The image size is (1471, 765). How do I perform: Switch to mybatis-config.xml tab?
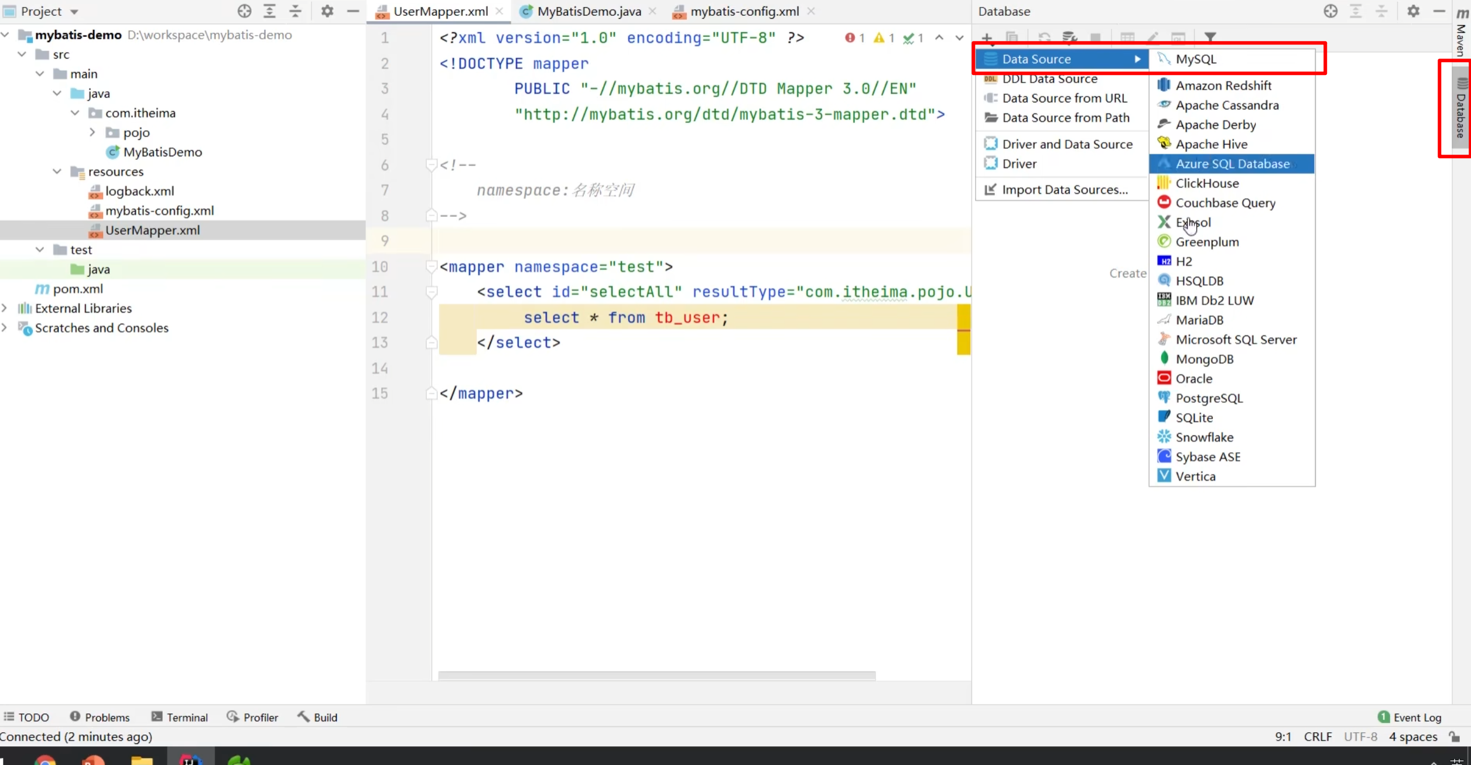click(744, 11)
